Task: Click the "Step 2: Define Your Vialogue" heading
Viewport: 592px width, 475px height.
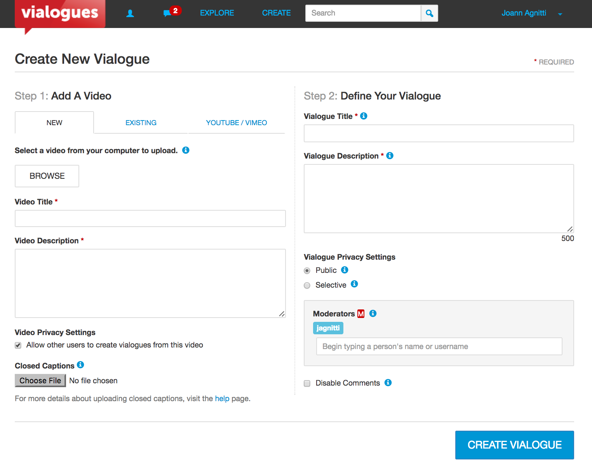Action: [372, 96]
